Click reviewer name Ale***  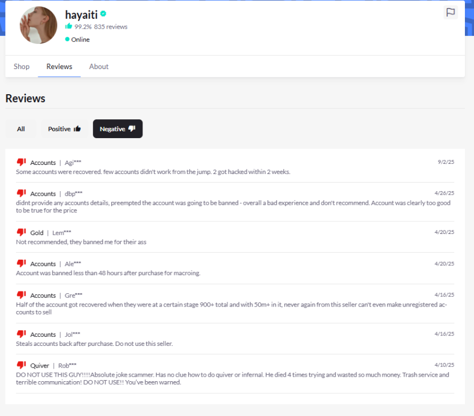point(73,264)
